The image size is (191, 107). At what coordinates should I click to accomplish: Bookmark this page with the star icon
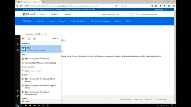click(x=152, y=6)
